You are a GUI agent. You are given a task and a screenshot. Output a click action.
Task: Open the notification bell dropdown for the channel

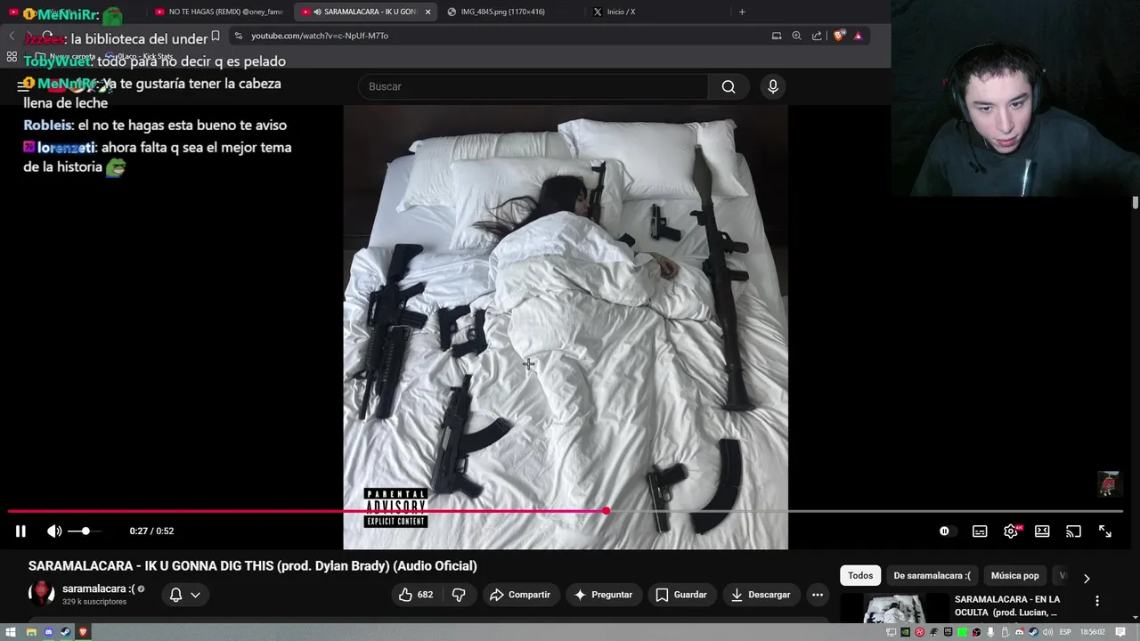tap(185, 595)
